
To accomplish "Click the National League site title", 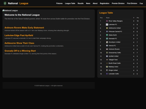I will pyautogui.click(x=18, y=3).
